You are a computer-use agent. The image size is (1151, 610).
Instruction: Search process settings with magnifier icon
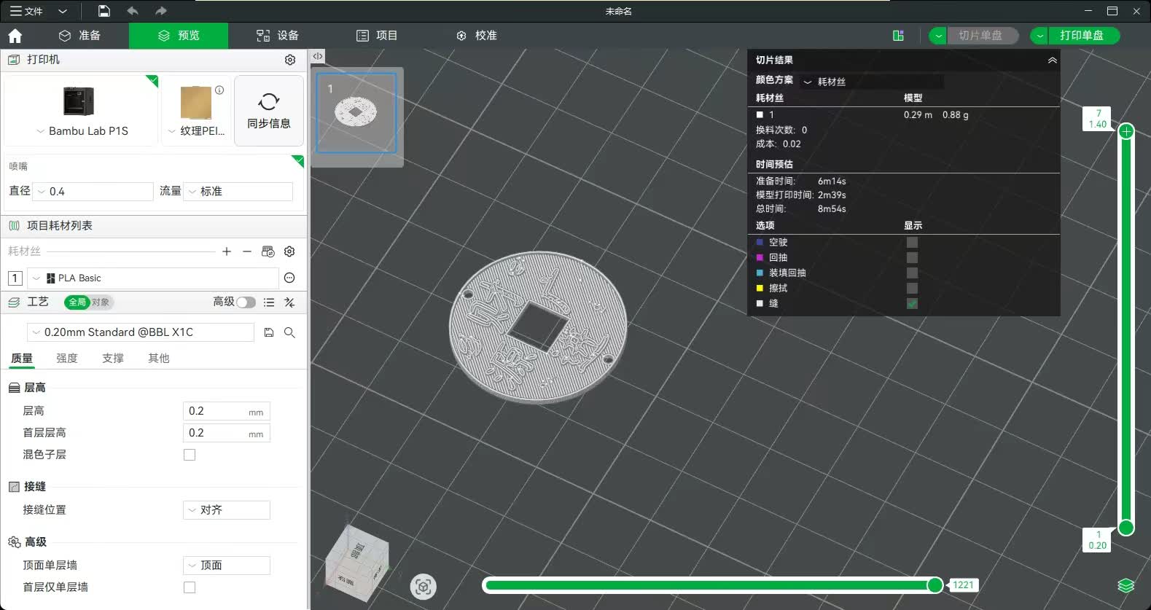click(289, 332)
